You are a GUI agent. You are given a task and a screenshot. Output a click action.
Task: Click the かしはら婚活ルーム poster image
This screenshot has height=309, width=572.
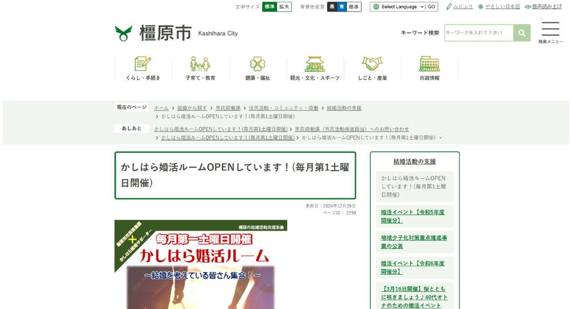(x=201, y=264)
